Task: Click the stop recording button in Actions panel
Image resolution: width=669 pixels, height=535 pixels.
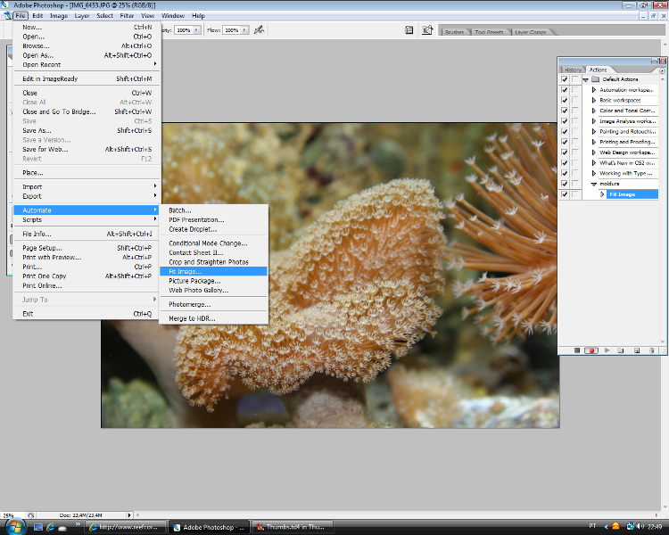Action: point(577,350)
